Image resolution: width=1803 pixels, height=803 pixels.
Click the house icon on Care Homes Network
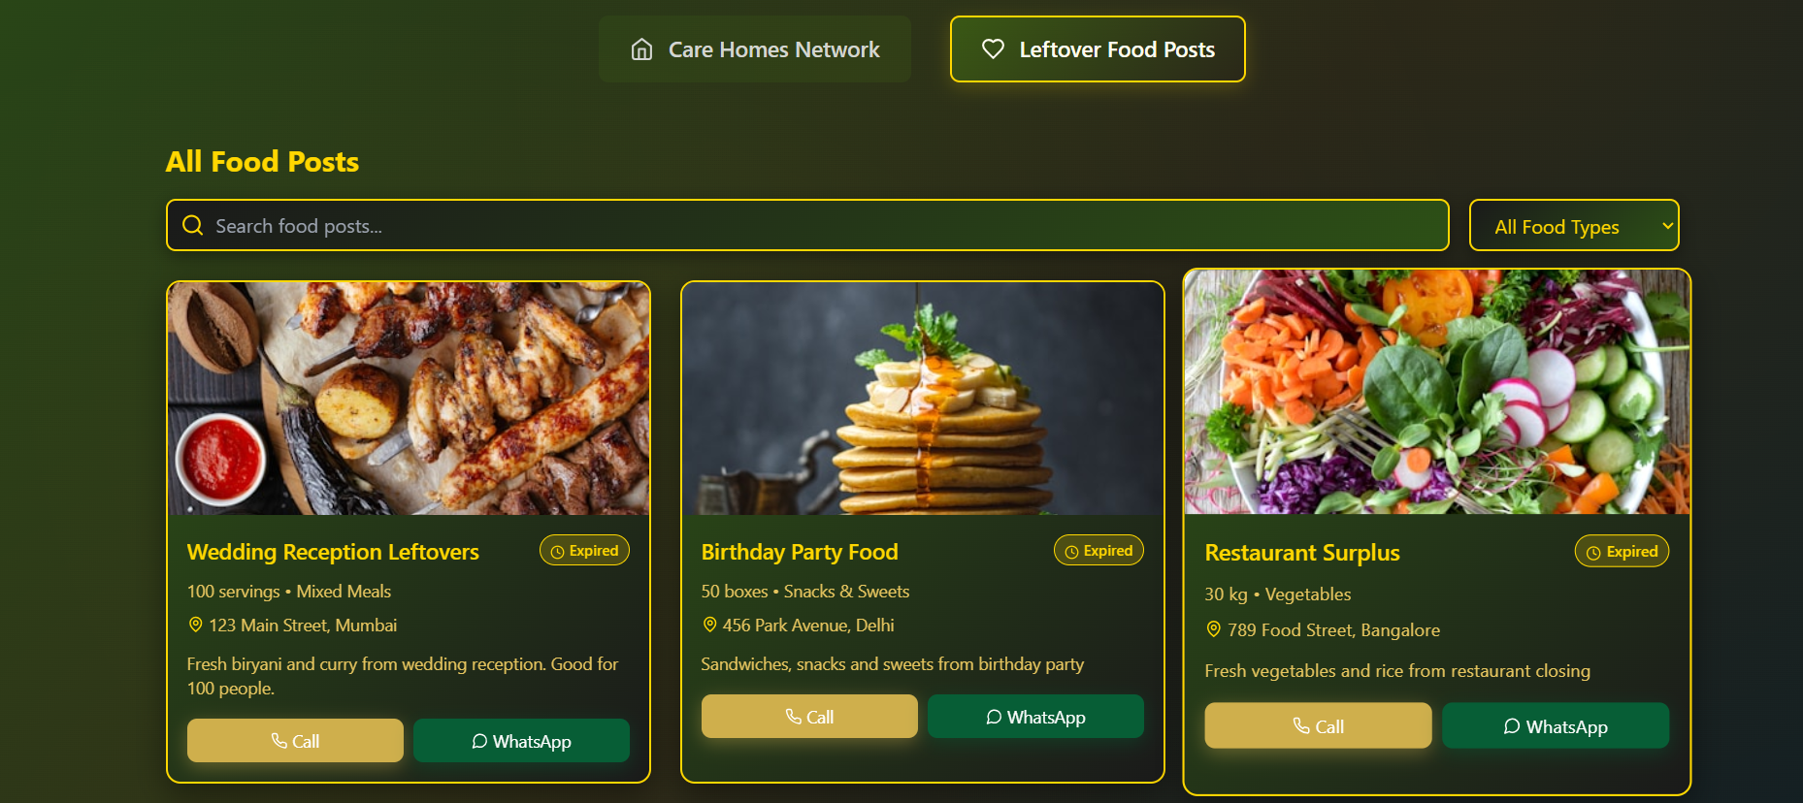click(x=641, y=49)
